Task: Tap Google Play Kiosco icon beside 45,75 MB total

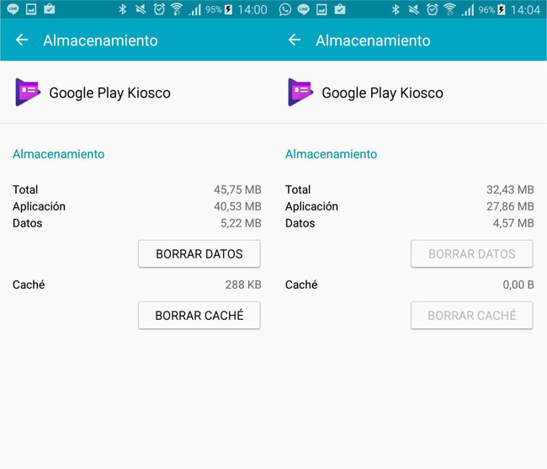Action: [x=28, y=92]
